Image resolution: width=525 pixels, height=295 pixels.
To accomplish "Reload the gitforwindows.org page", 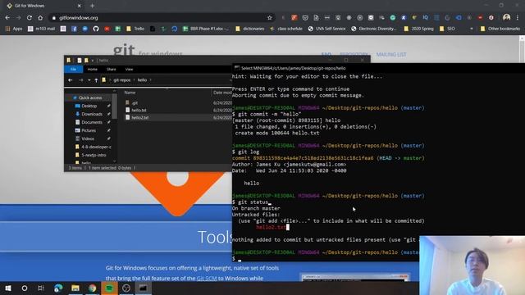I will [x=30, y=18].
